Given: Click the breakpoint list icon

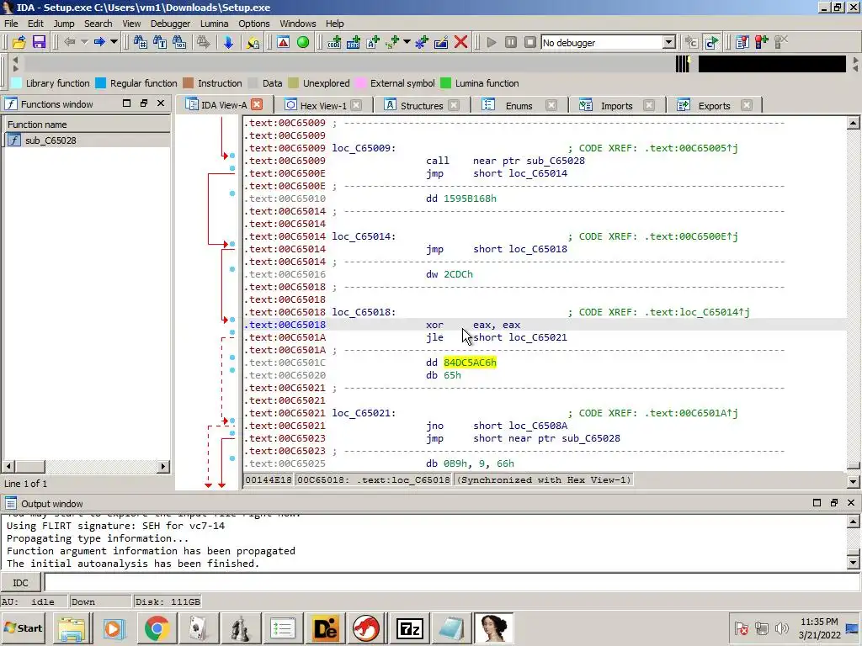Looking at the screenshot, I should tap(742, 42).
